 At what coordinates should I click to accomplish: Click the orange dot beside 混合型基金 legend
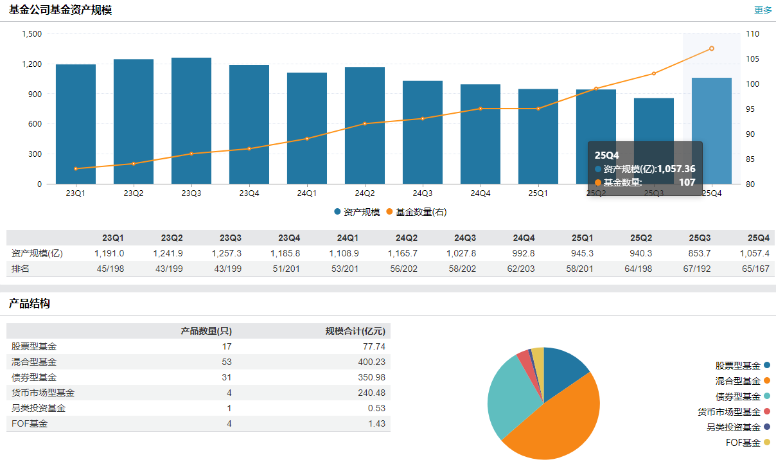point(767,381)
